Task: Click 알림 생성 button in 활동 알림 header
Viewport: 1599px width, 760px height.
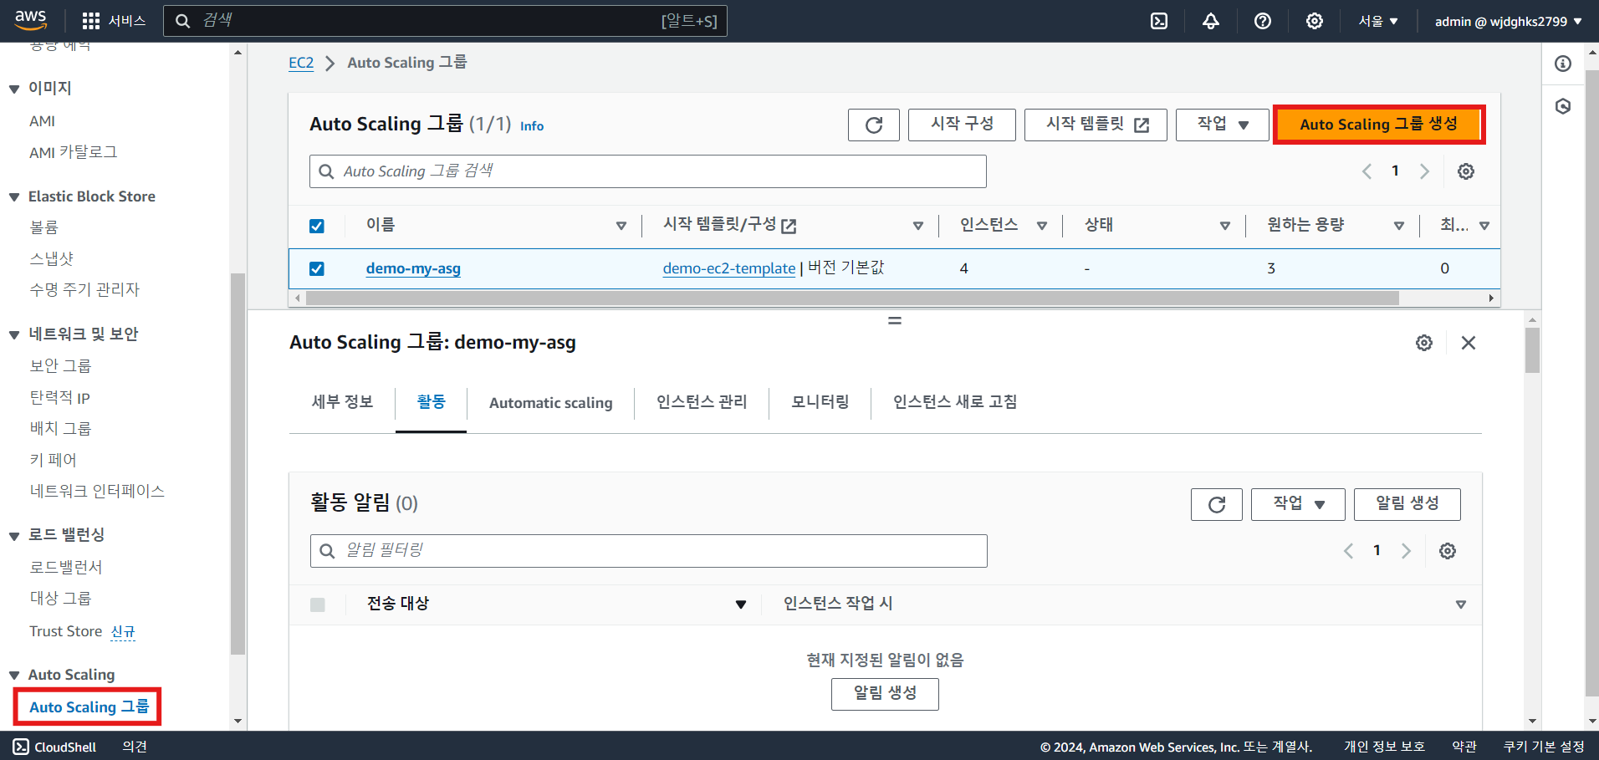Action: click(1407, 504)
